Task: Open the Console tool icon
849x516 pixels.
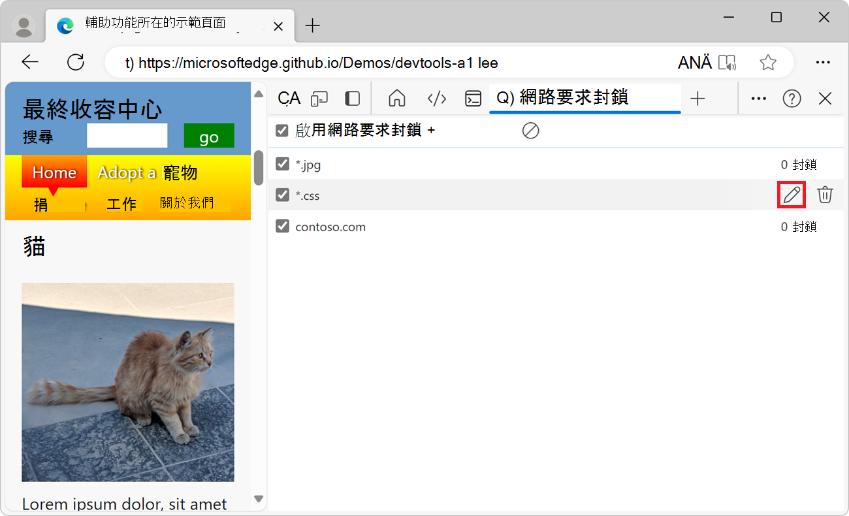Action: pyautogui.click(x=473, y=99)
